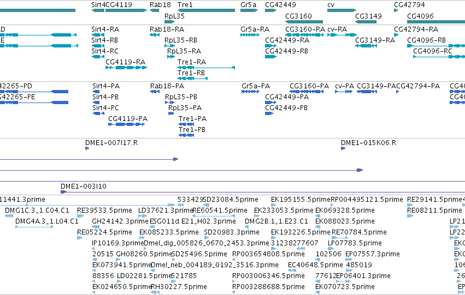Select protein CG42449-PA

[270, 103]
